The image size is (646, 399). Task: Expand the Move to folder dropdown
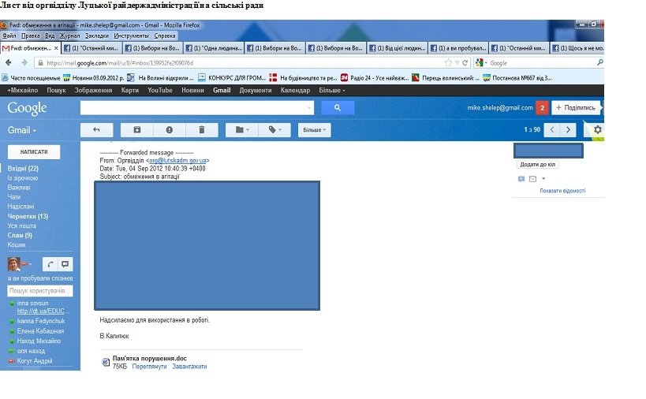(242, 129)
